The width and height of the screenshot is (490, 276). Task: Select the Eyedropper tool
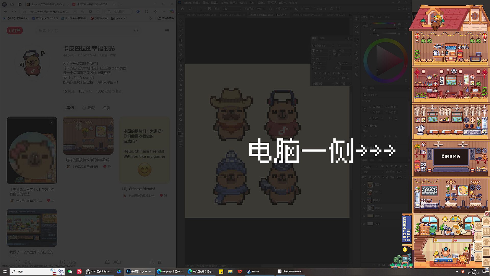pos(181,50)
